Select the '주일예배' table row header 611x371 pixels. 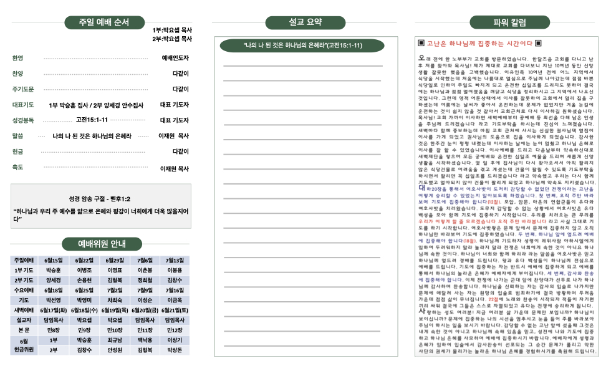(x=24, y=261)
